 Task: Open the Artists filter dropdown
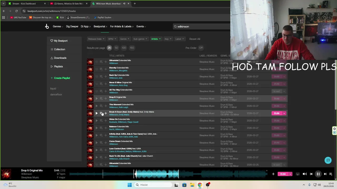point(156,39)
